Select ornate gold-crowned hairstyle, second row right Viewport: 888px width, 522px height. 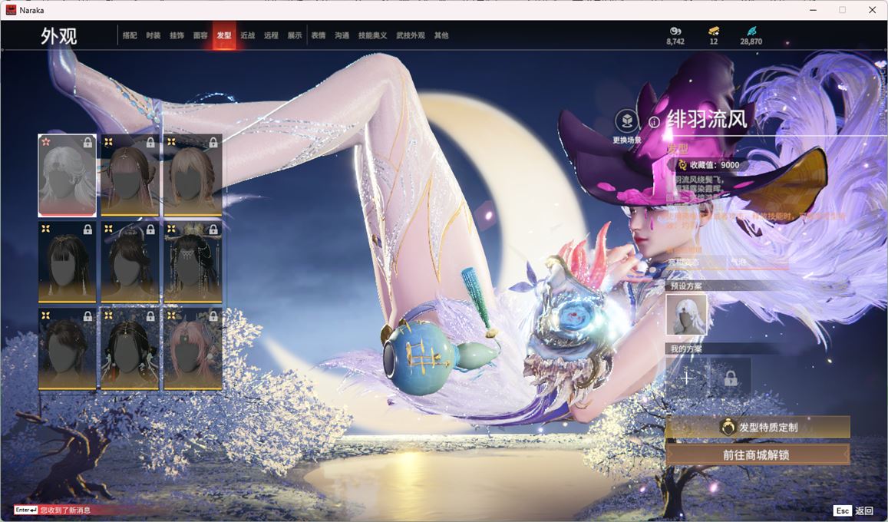(x=193, y=262)
